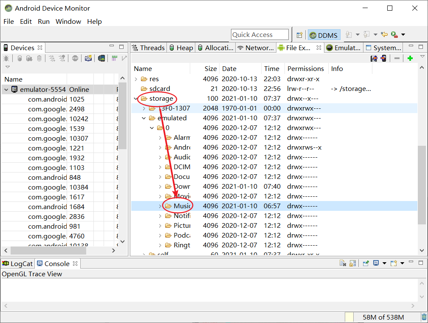Click the Open Console icon
Viewport: 428px width, 323px height.
(394, 263)
